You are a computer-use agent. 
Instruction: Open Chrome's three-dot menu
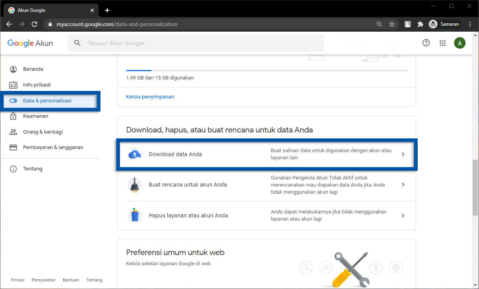pyautogui.click(x=470, y=24)
